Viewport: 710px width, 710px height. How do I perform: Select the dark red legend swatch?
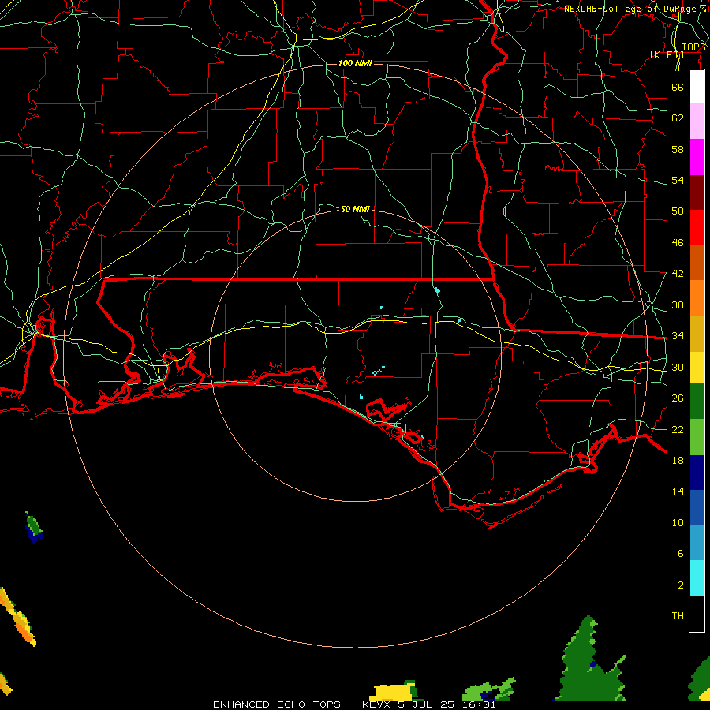tap(697, 192)
